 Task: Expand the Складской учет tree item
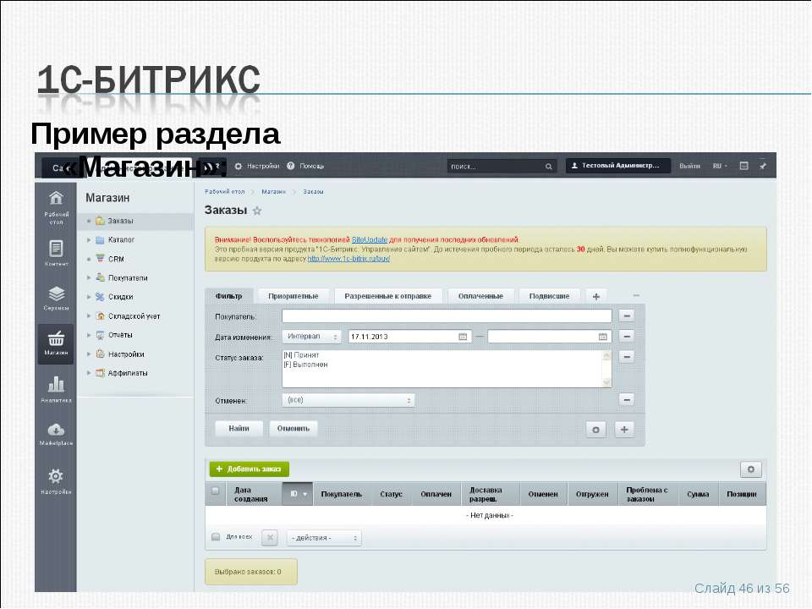(89, 315)
